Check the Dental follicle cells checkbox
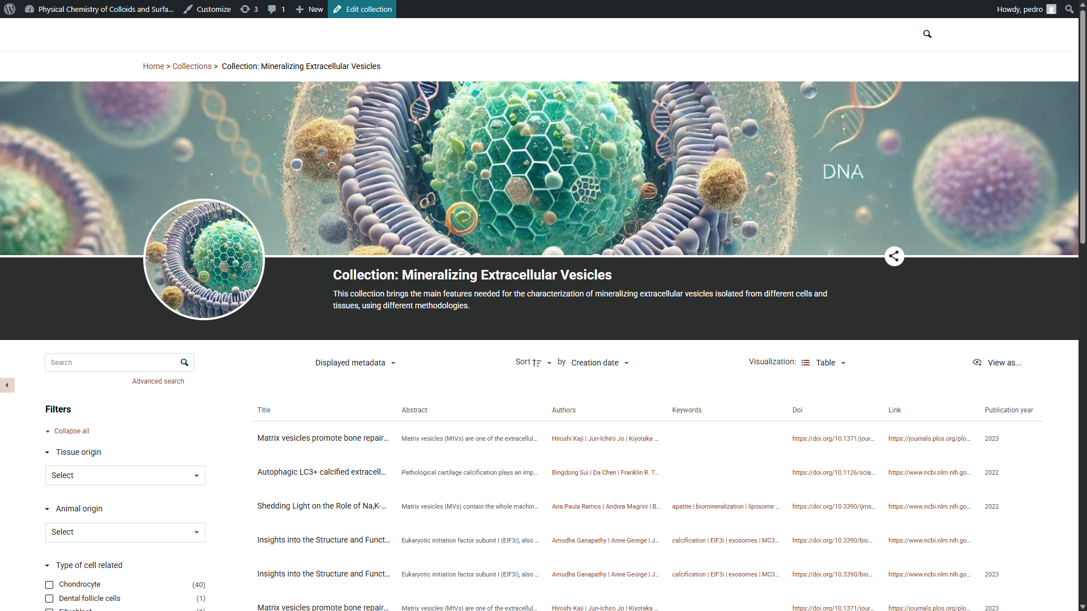This screenshot has height=611, width=1087. pyautogui.click(x=49, y=599)
